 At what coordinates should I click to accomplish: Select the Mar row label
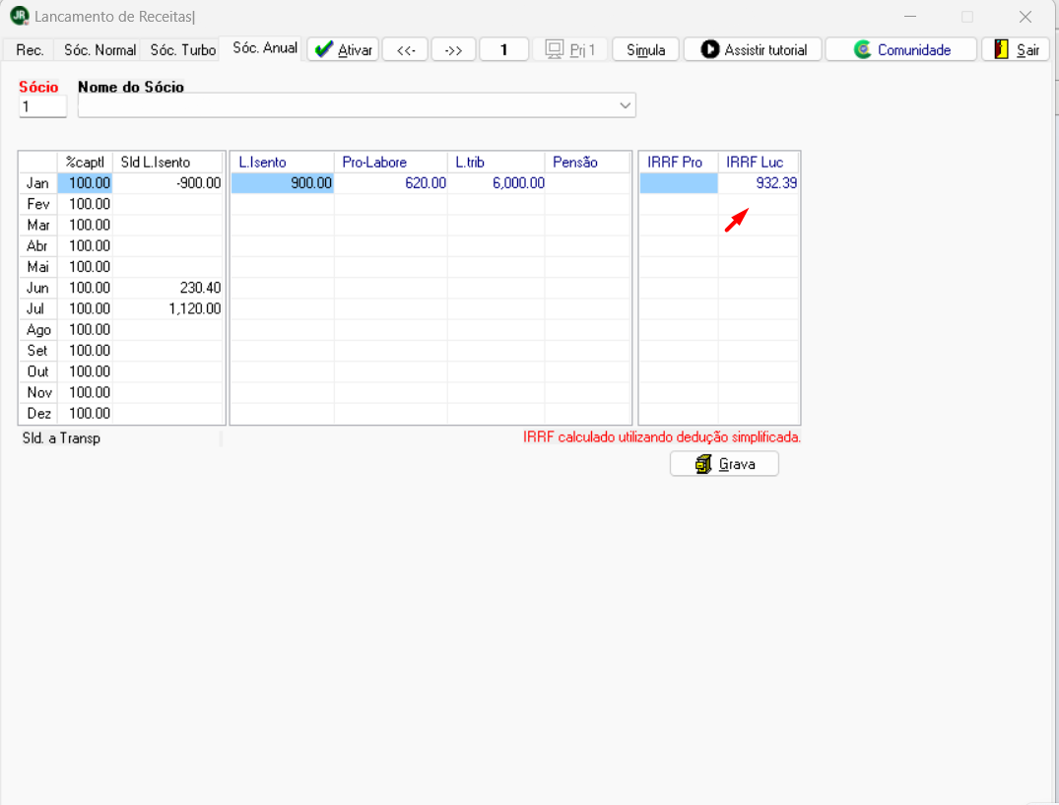37,225
